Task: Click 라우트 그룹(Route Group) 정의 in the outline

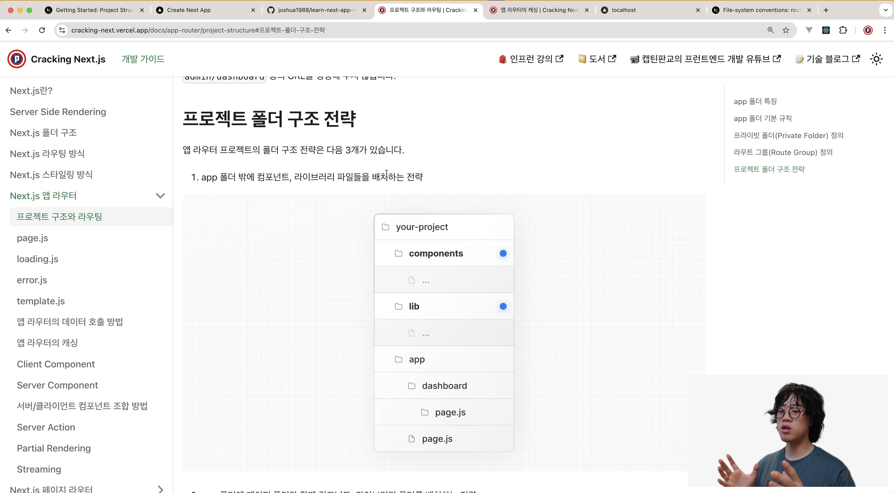Action: 783,152
